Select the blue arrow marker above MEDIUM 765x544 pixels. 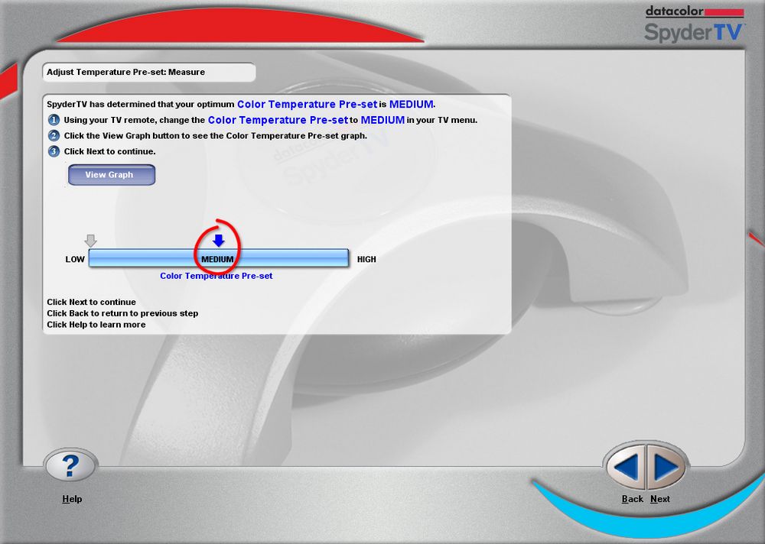coord(219,241)
